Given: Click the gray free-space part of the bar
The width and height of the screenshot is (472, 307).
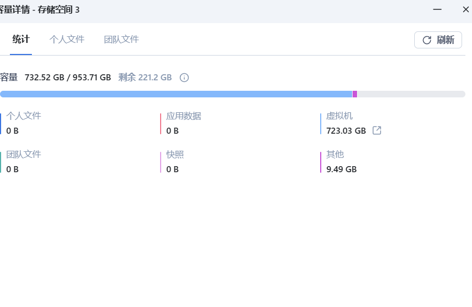Looking at the screenshot, I should click(x=410, y=94).
